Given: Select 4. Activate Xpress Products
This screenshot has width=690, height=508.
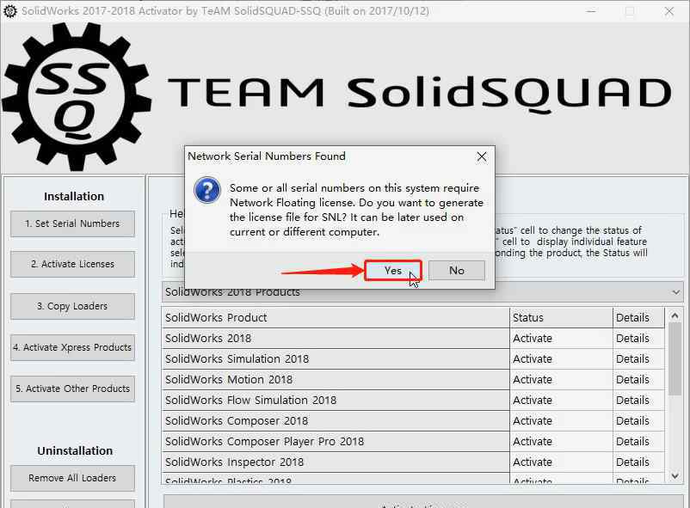Looking at the screenshot, I should 72,347.
